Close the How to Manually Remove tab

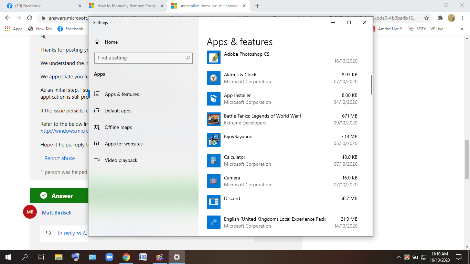(162, 6)
